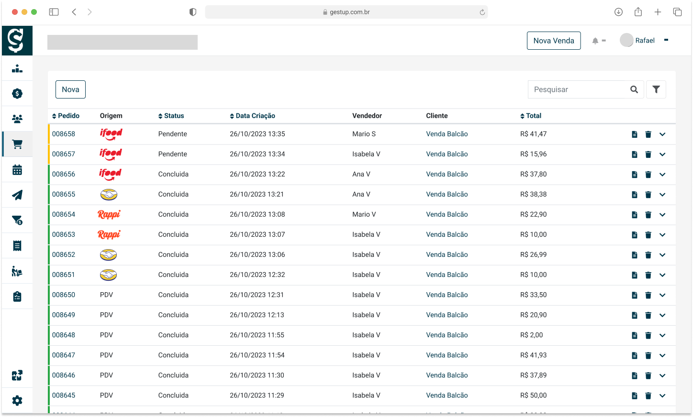The height and width of the screenshot is (417, 693).
Task: Delete order 008651 with trash icon
Action: [648, 275]
